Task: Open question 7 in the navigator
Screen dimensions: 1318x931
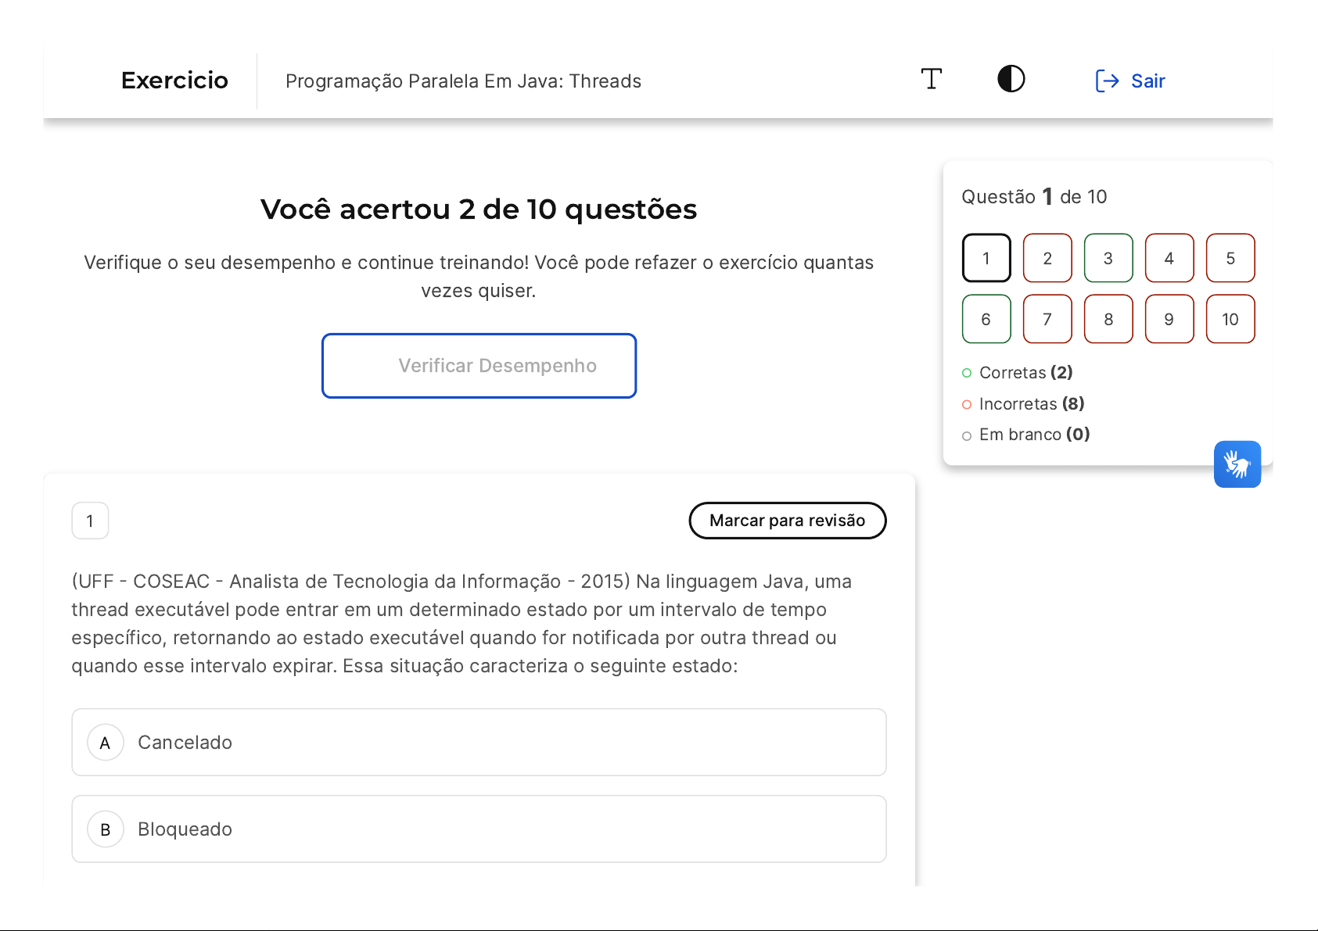Action: (1047, 319)
